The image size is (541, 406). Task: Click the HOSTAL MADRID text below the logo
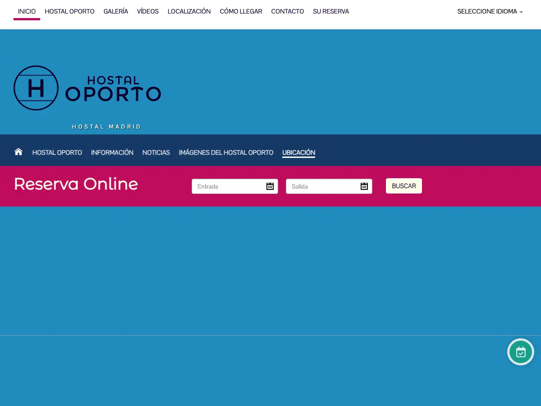pos(106,127)
